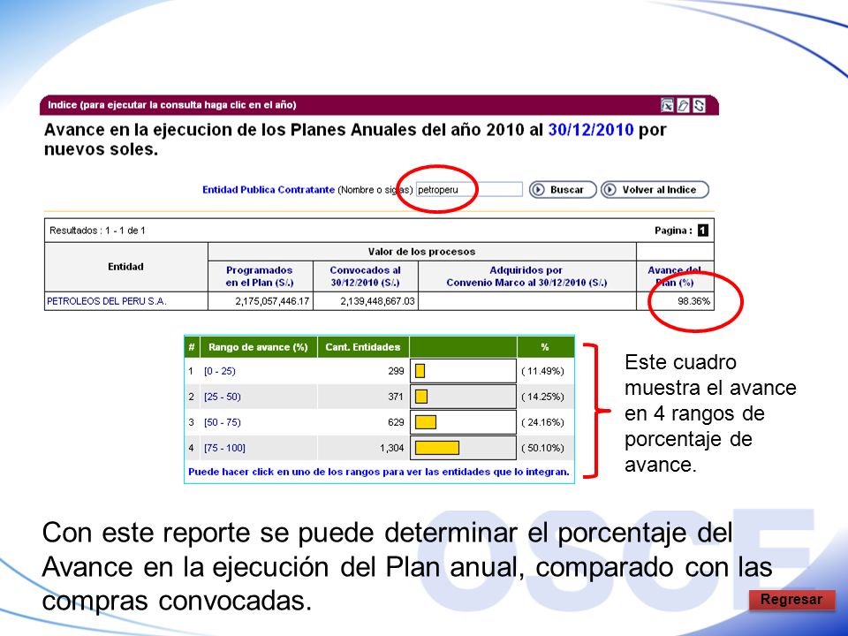Open the [25 - 50) range link
The height and width of the screenshot is (636, 848).
tap(223, 397)
